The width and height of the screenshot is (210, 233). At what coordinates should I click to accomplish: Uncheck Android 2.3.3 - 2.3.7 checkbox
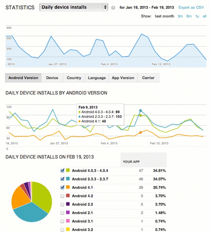coord(62,179)
